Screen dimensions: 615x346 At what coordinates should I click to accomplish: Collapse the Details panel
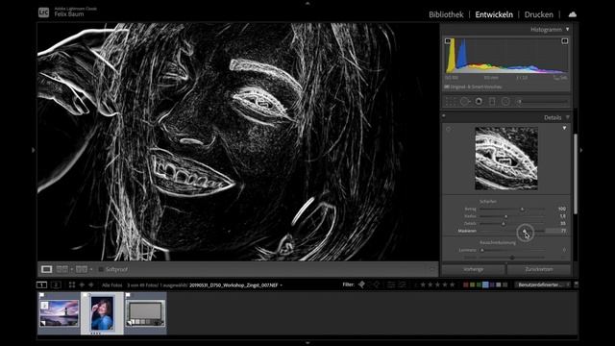[567, 117]
